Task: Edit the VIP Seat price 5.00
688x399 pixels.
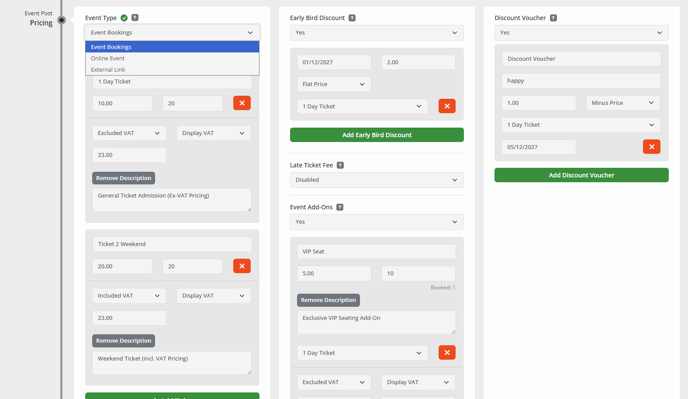Action: tap(334, 274)
